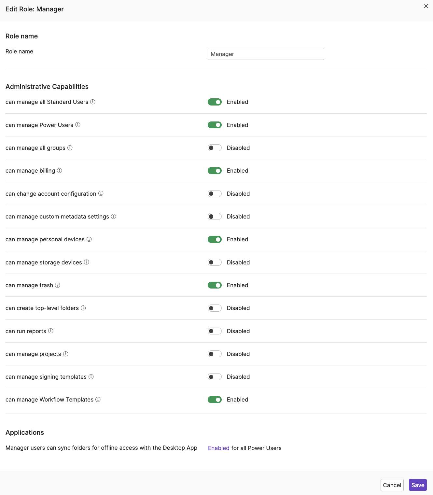Disable can manage Workflow Templates toggle
The height and width of the screenshot is (495, 433).
point(215,400)
